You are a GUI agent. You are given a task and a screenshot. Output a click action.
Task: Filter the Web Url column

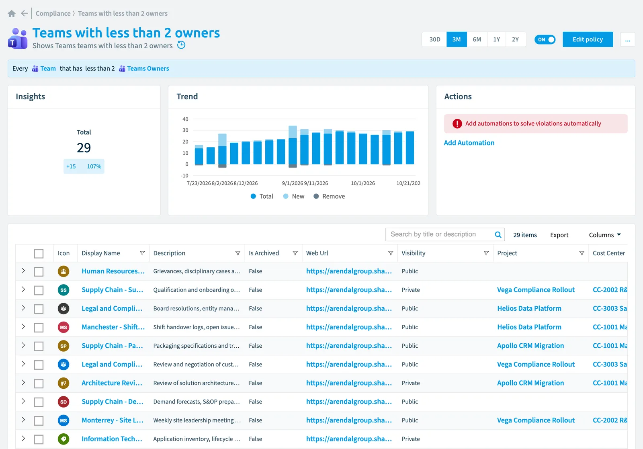[391, 253]
